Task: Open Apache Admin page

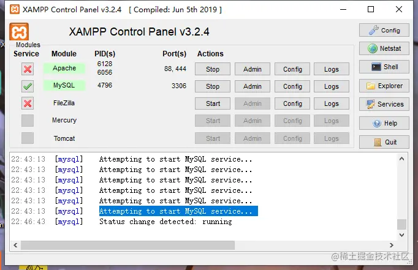Action: click(252, 69)
